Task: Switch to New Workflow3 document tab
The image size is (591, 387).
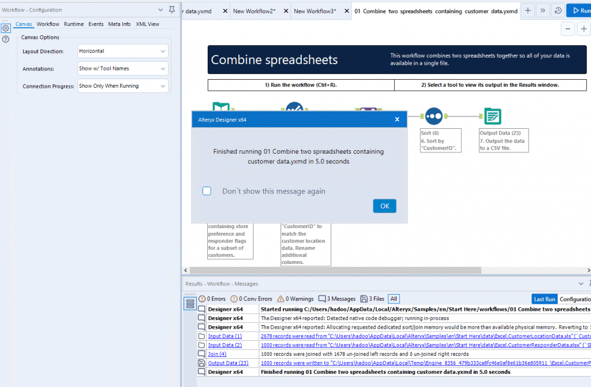Action: pyautogui.click(x=315, y=11)
